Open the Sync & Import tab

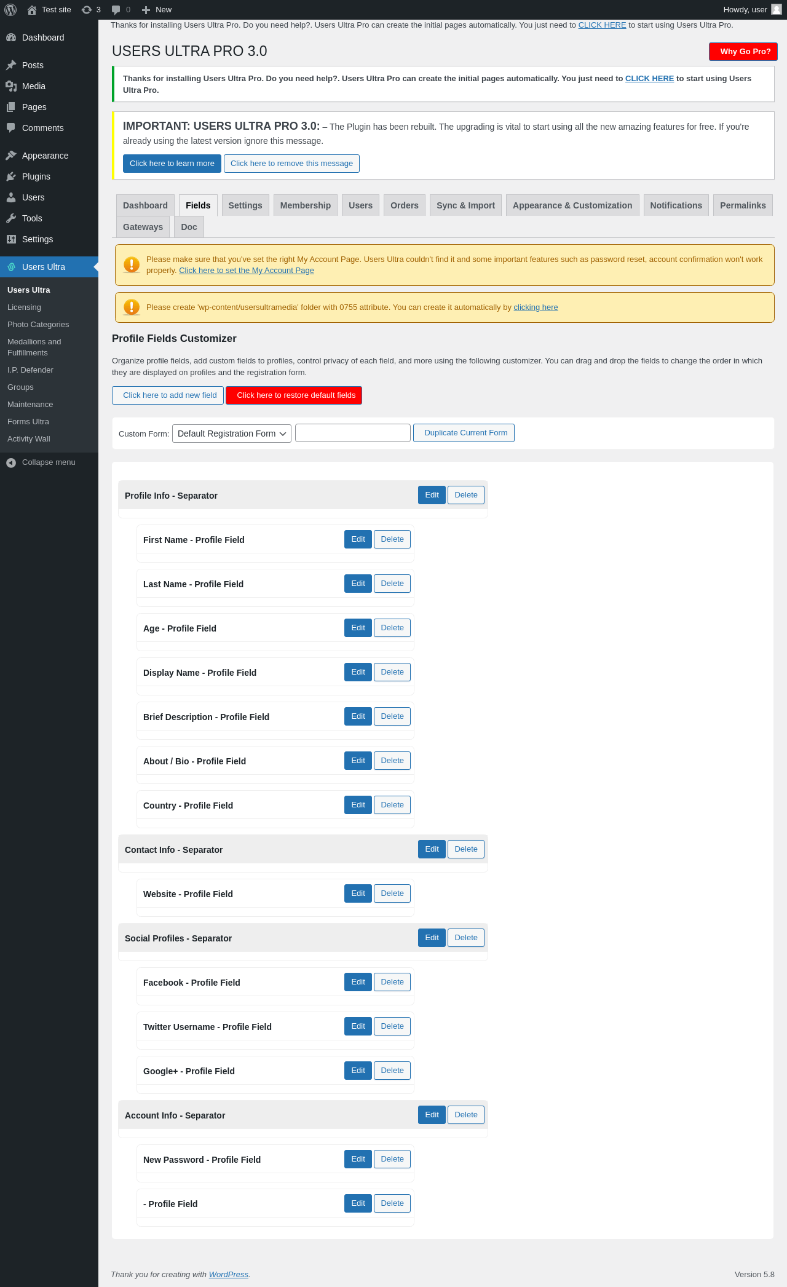click(x=465, y=205)
